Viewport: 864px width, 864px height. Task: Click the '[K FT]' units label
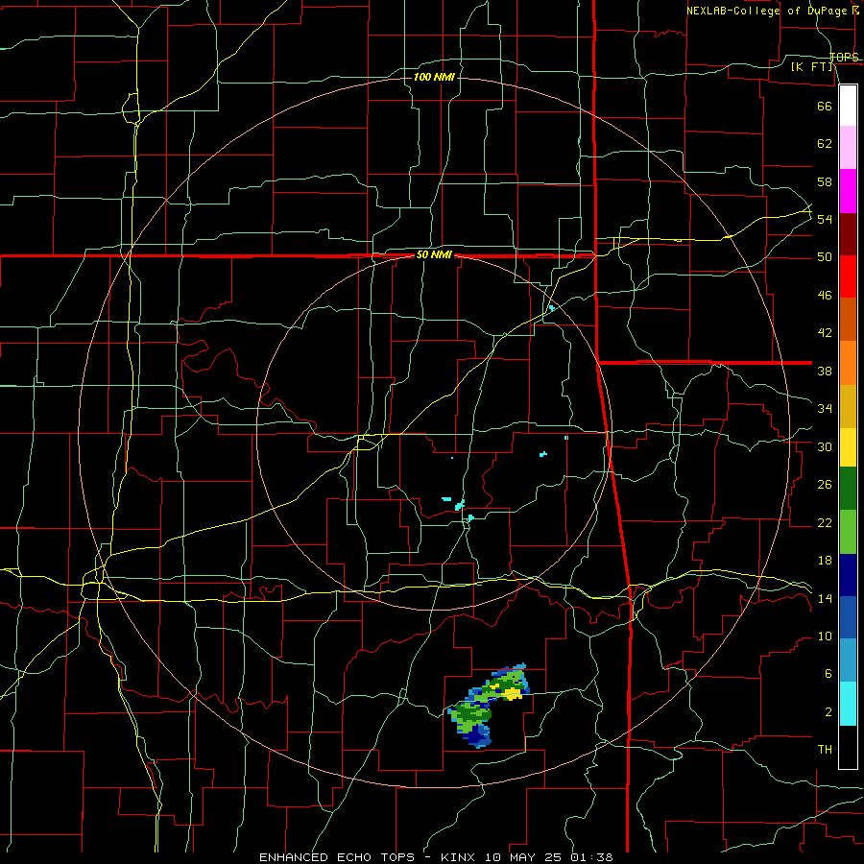pos(811,66)
